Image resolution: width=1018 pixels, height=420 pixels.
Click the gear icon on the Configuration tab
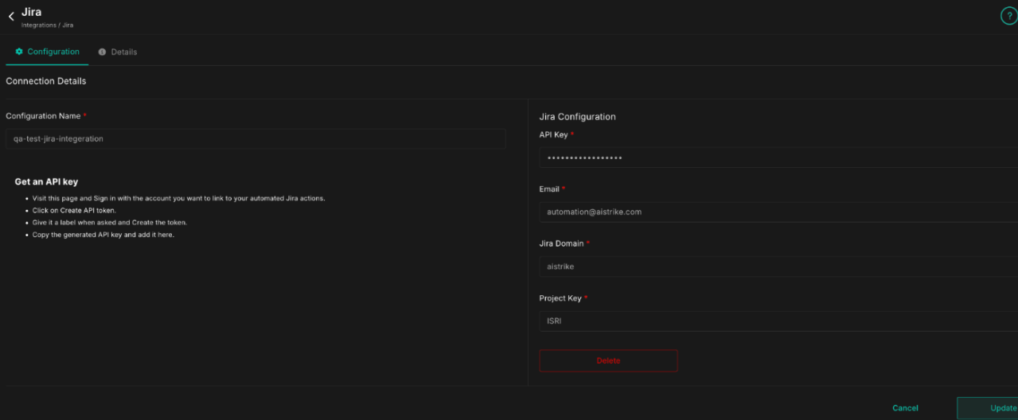point(19,52)
